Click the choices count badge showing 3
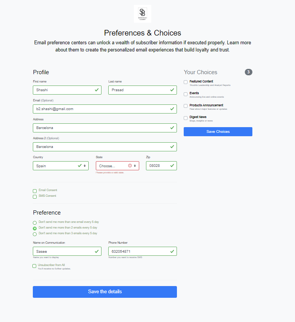The height and width of the screenshot is (322, 295). [x=248, y=72]
